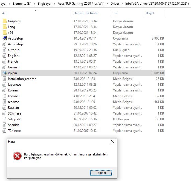Click Dosya klasörü type of Lang folder
Viewport: 191px width, 181px height.
pyautogui.click(x=123, y=27)
